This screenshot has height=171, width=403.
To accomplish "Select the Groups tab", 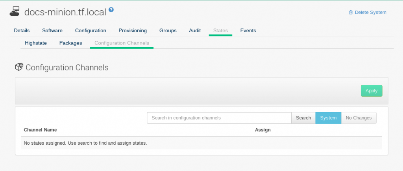I will pos(168,30).
